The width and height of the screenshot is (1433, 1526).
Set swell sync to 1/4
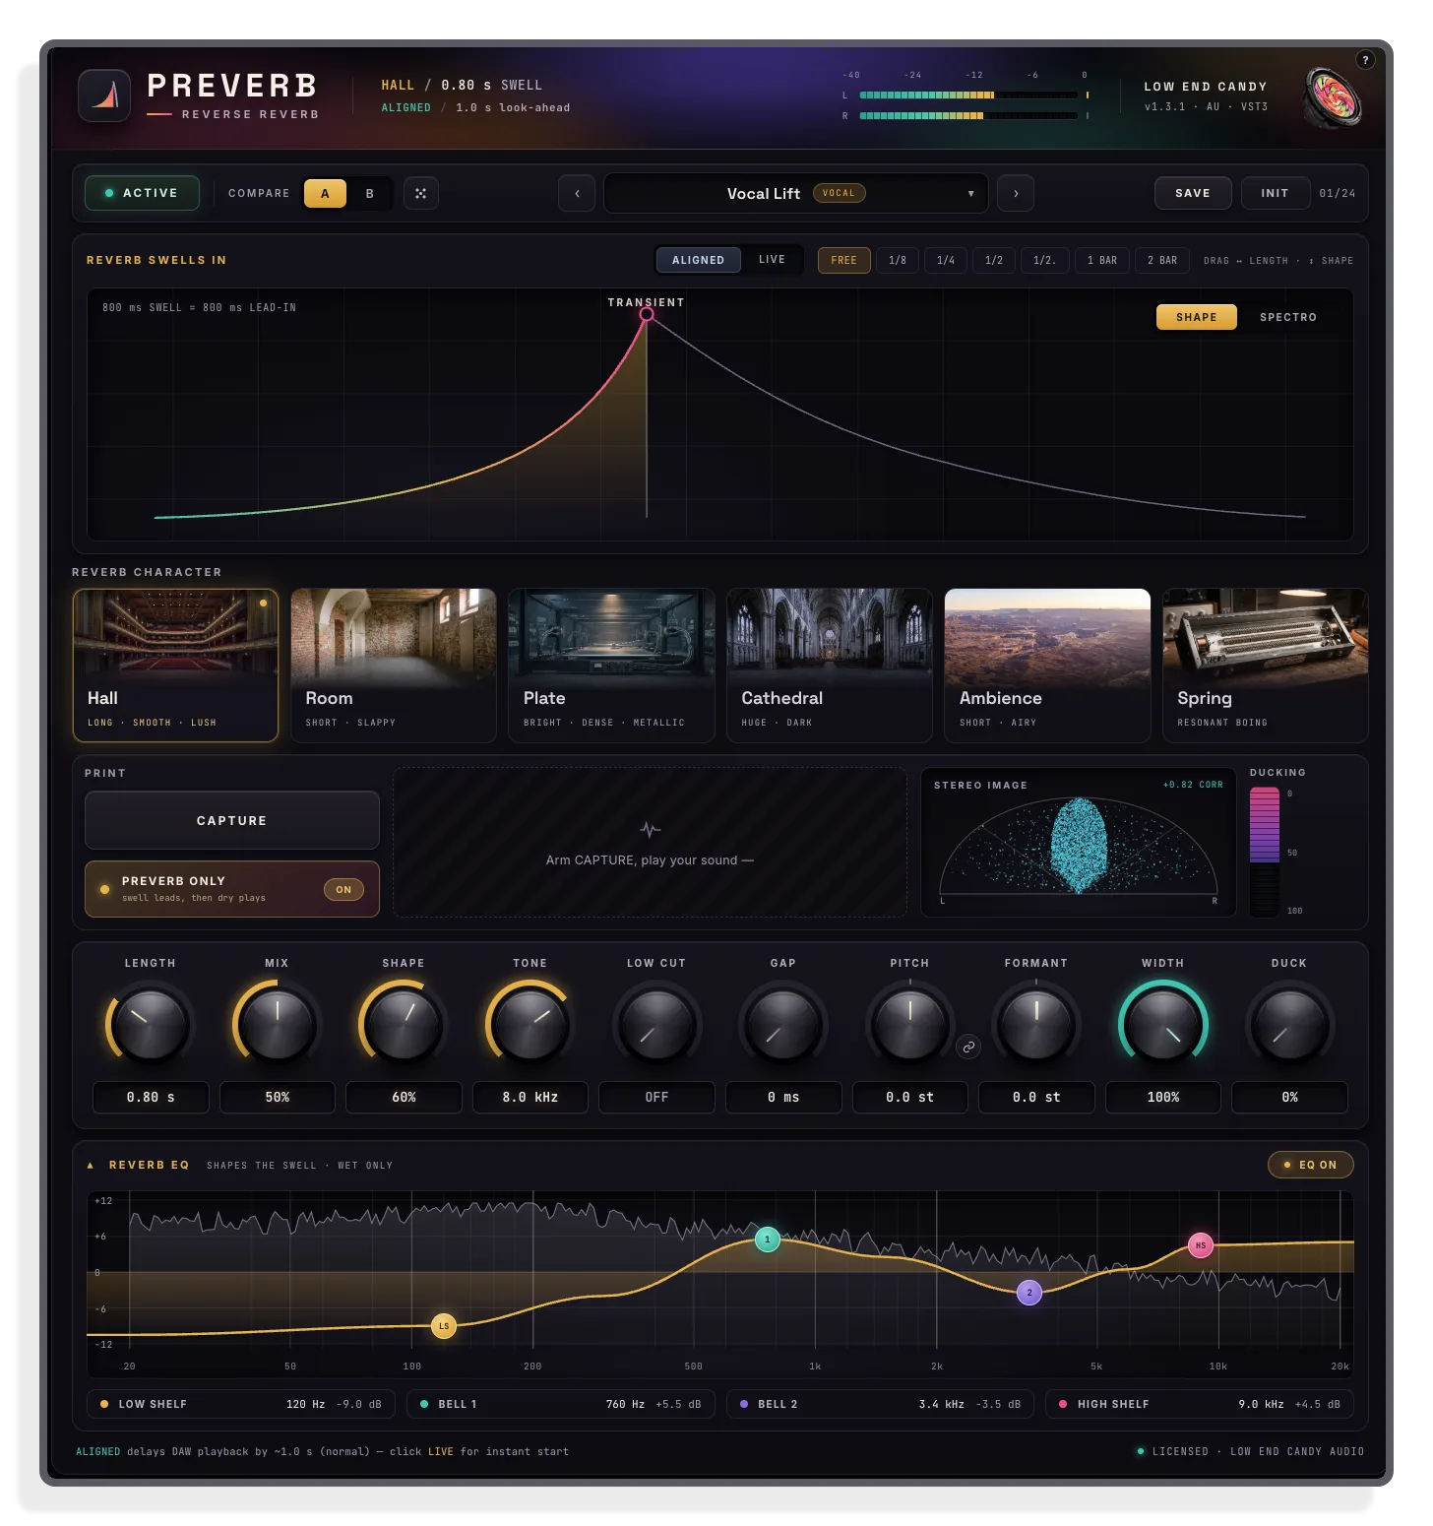pos(946,260)
